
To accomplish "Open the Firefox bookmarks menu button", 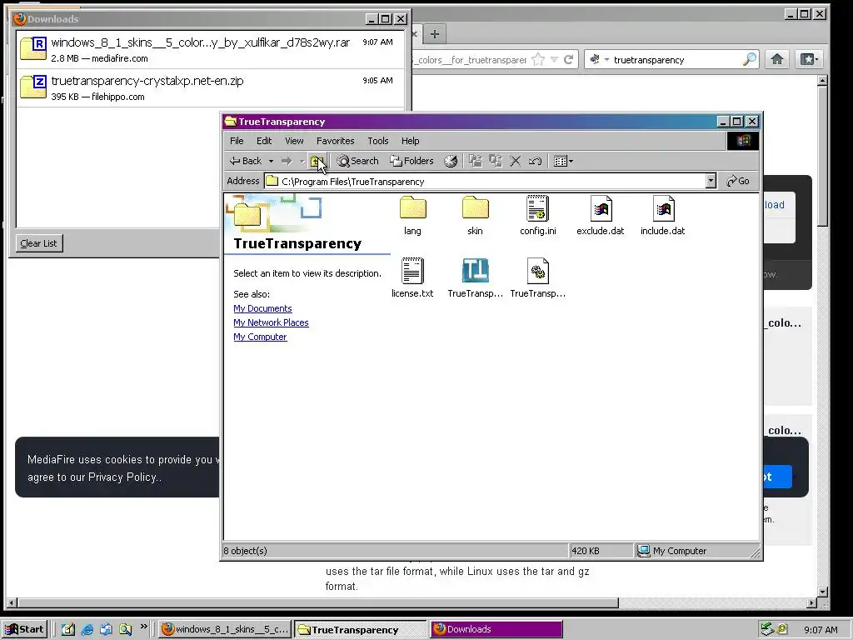I will pyautogui.click(x=808, y=59).
